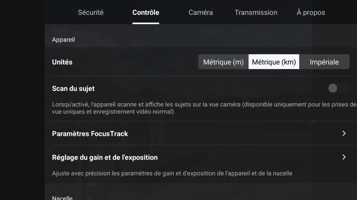Click the Unités setting label
The height and width of the screenshot is (200, 357).
(62, 62)
